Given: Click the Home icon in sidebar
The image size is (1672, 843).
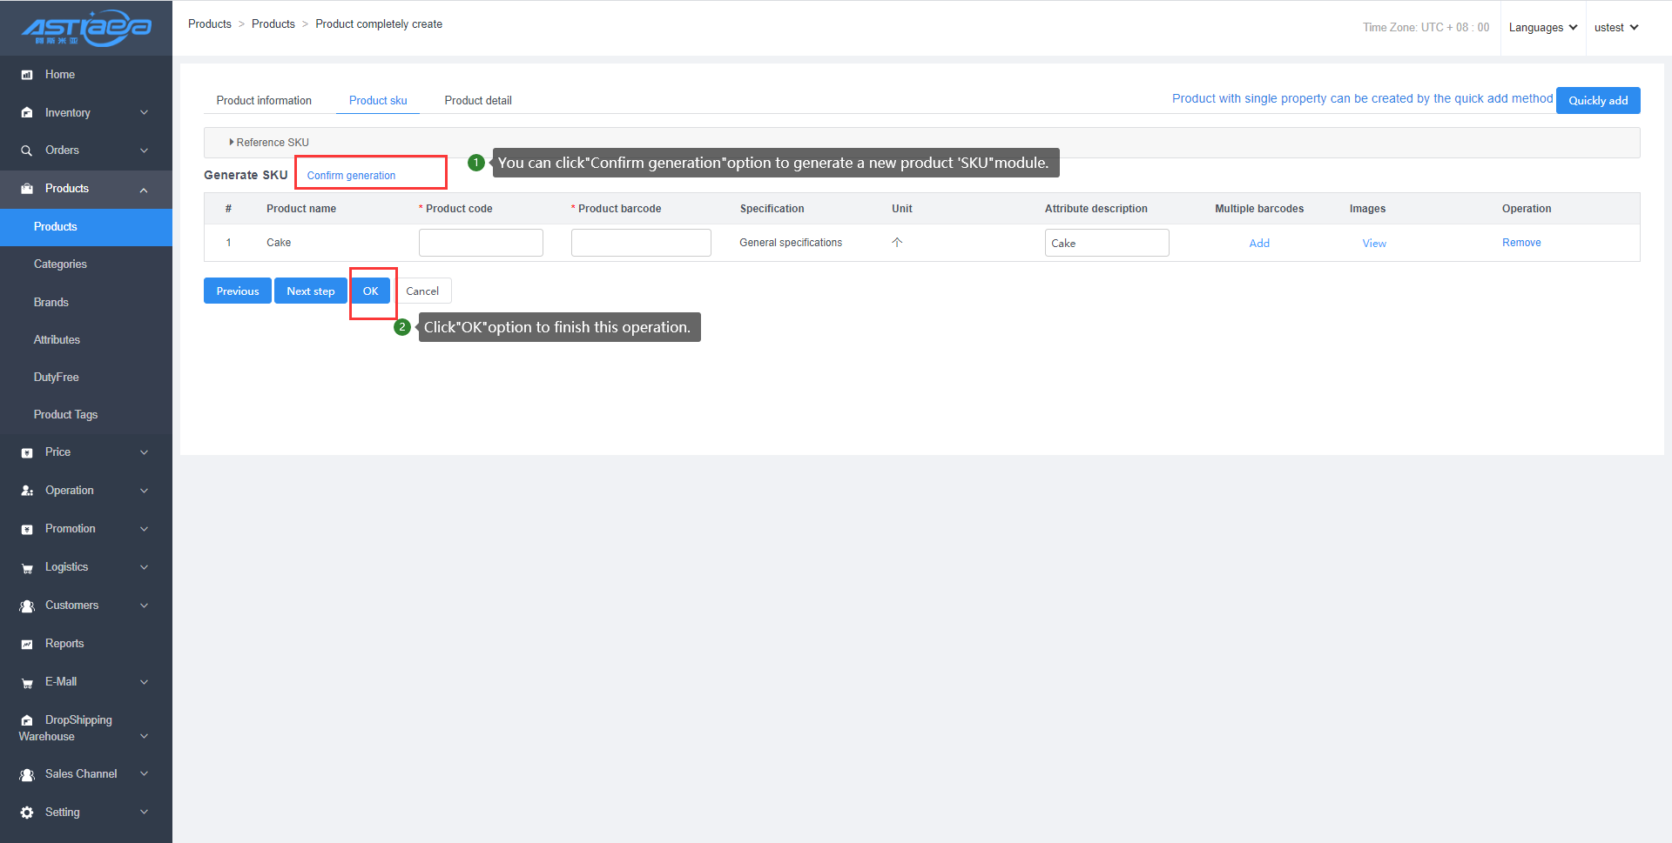Looking at the screenshot, I should click(x=27, y=75).
